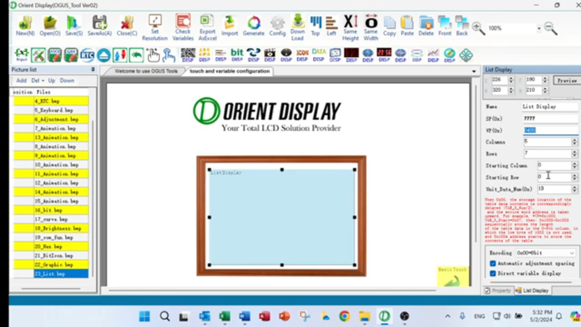Screen dimensions: 581x327
Task: Select the Input variable tool icon
Action: coord(21,55)
